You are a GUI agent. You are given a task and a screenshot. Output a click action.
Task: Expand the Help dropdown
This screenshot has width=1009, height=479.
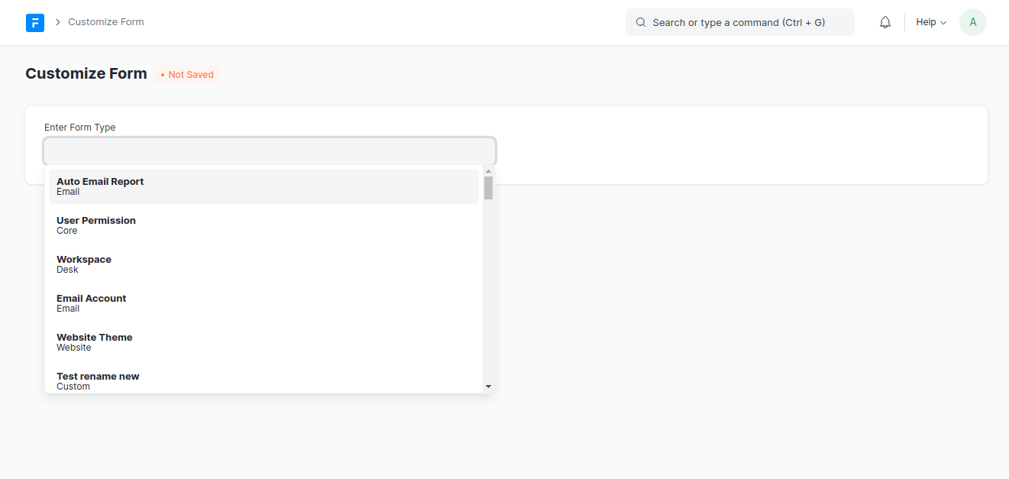pyautogui.click(x=930, y=22)
